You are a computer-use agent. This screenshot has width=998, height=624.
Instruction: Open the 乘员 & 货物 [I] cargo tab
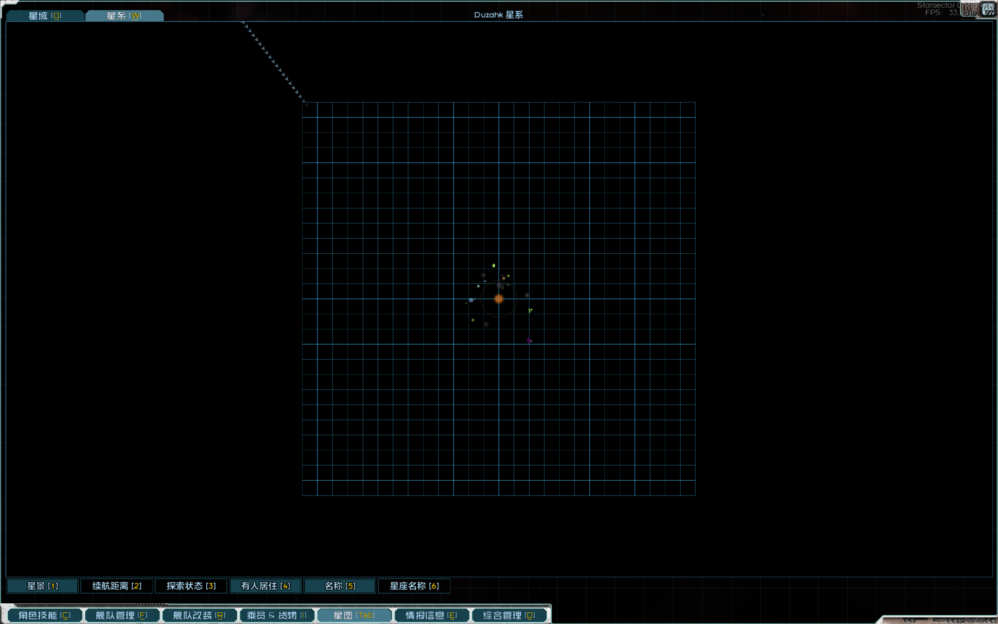[x=277, y=615]
